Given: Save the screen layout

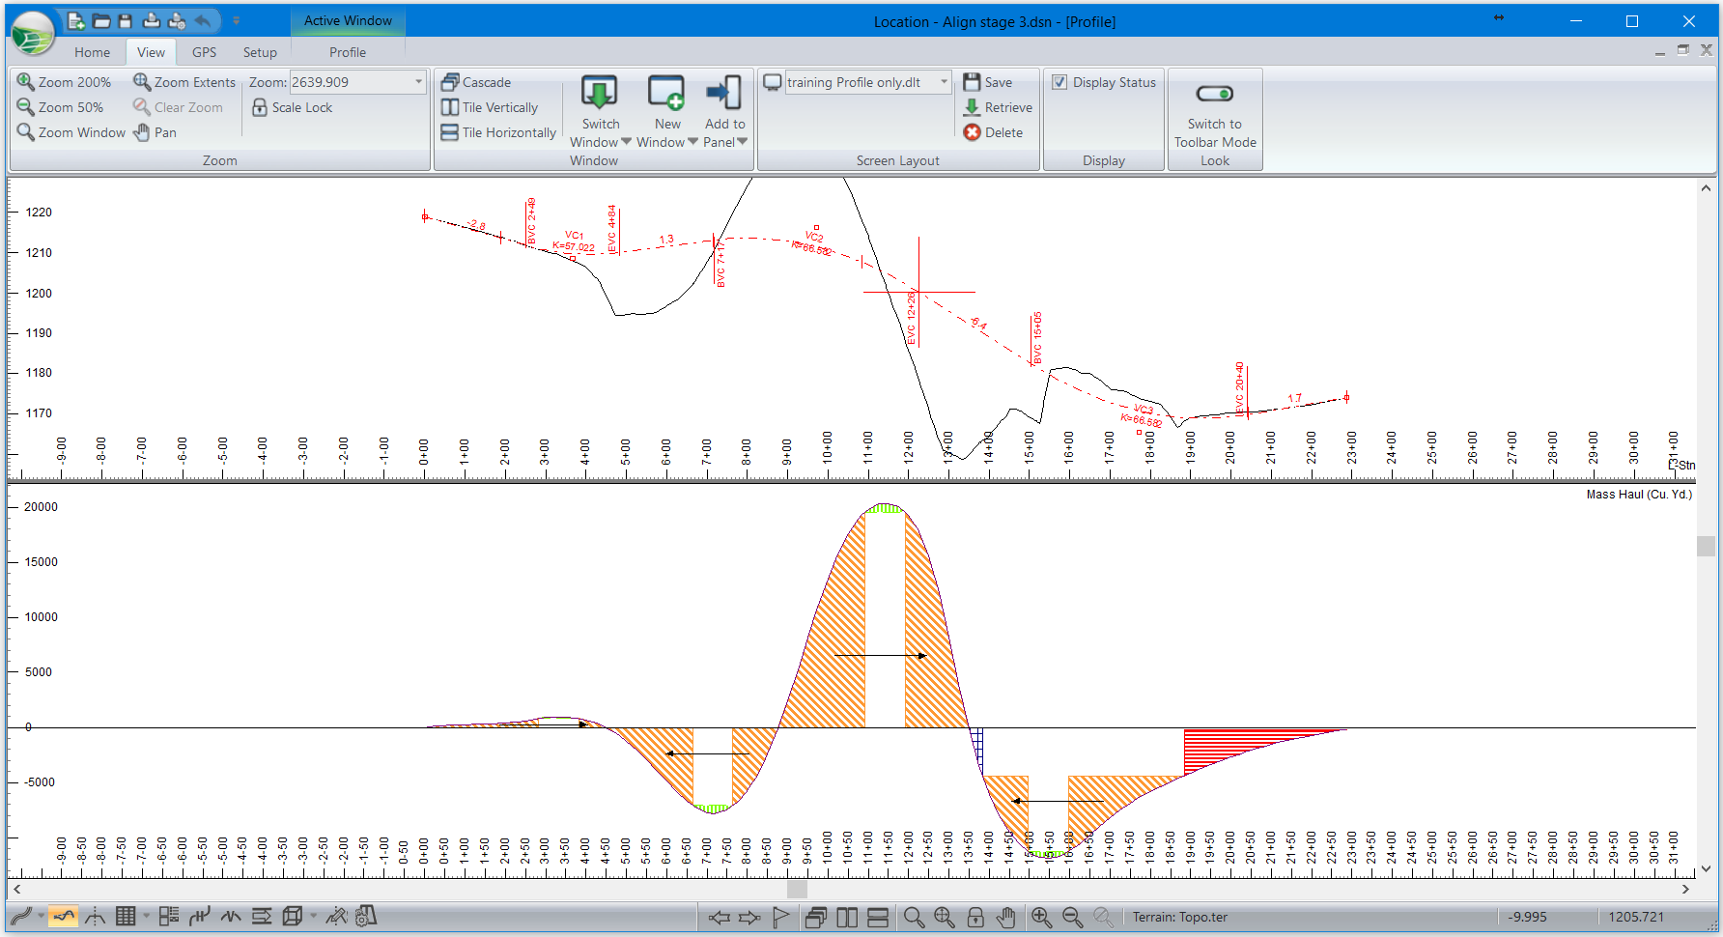Looking at the screenshot, I should 988,82.
